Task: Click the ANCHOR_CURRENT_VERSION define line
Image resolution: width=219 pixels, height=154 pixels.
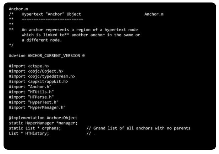Action: (x=47, y=55)
